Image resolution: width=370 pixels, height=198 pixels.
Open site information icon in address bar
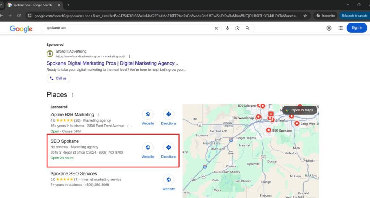click(x=30, y=16)
